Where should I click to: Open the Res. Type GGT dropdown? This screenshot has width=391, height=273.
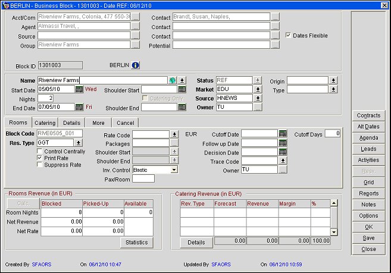click(78, 143)
